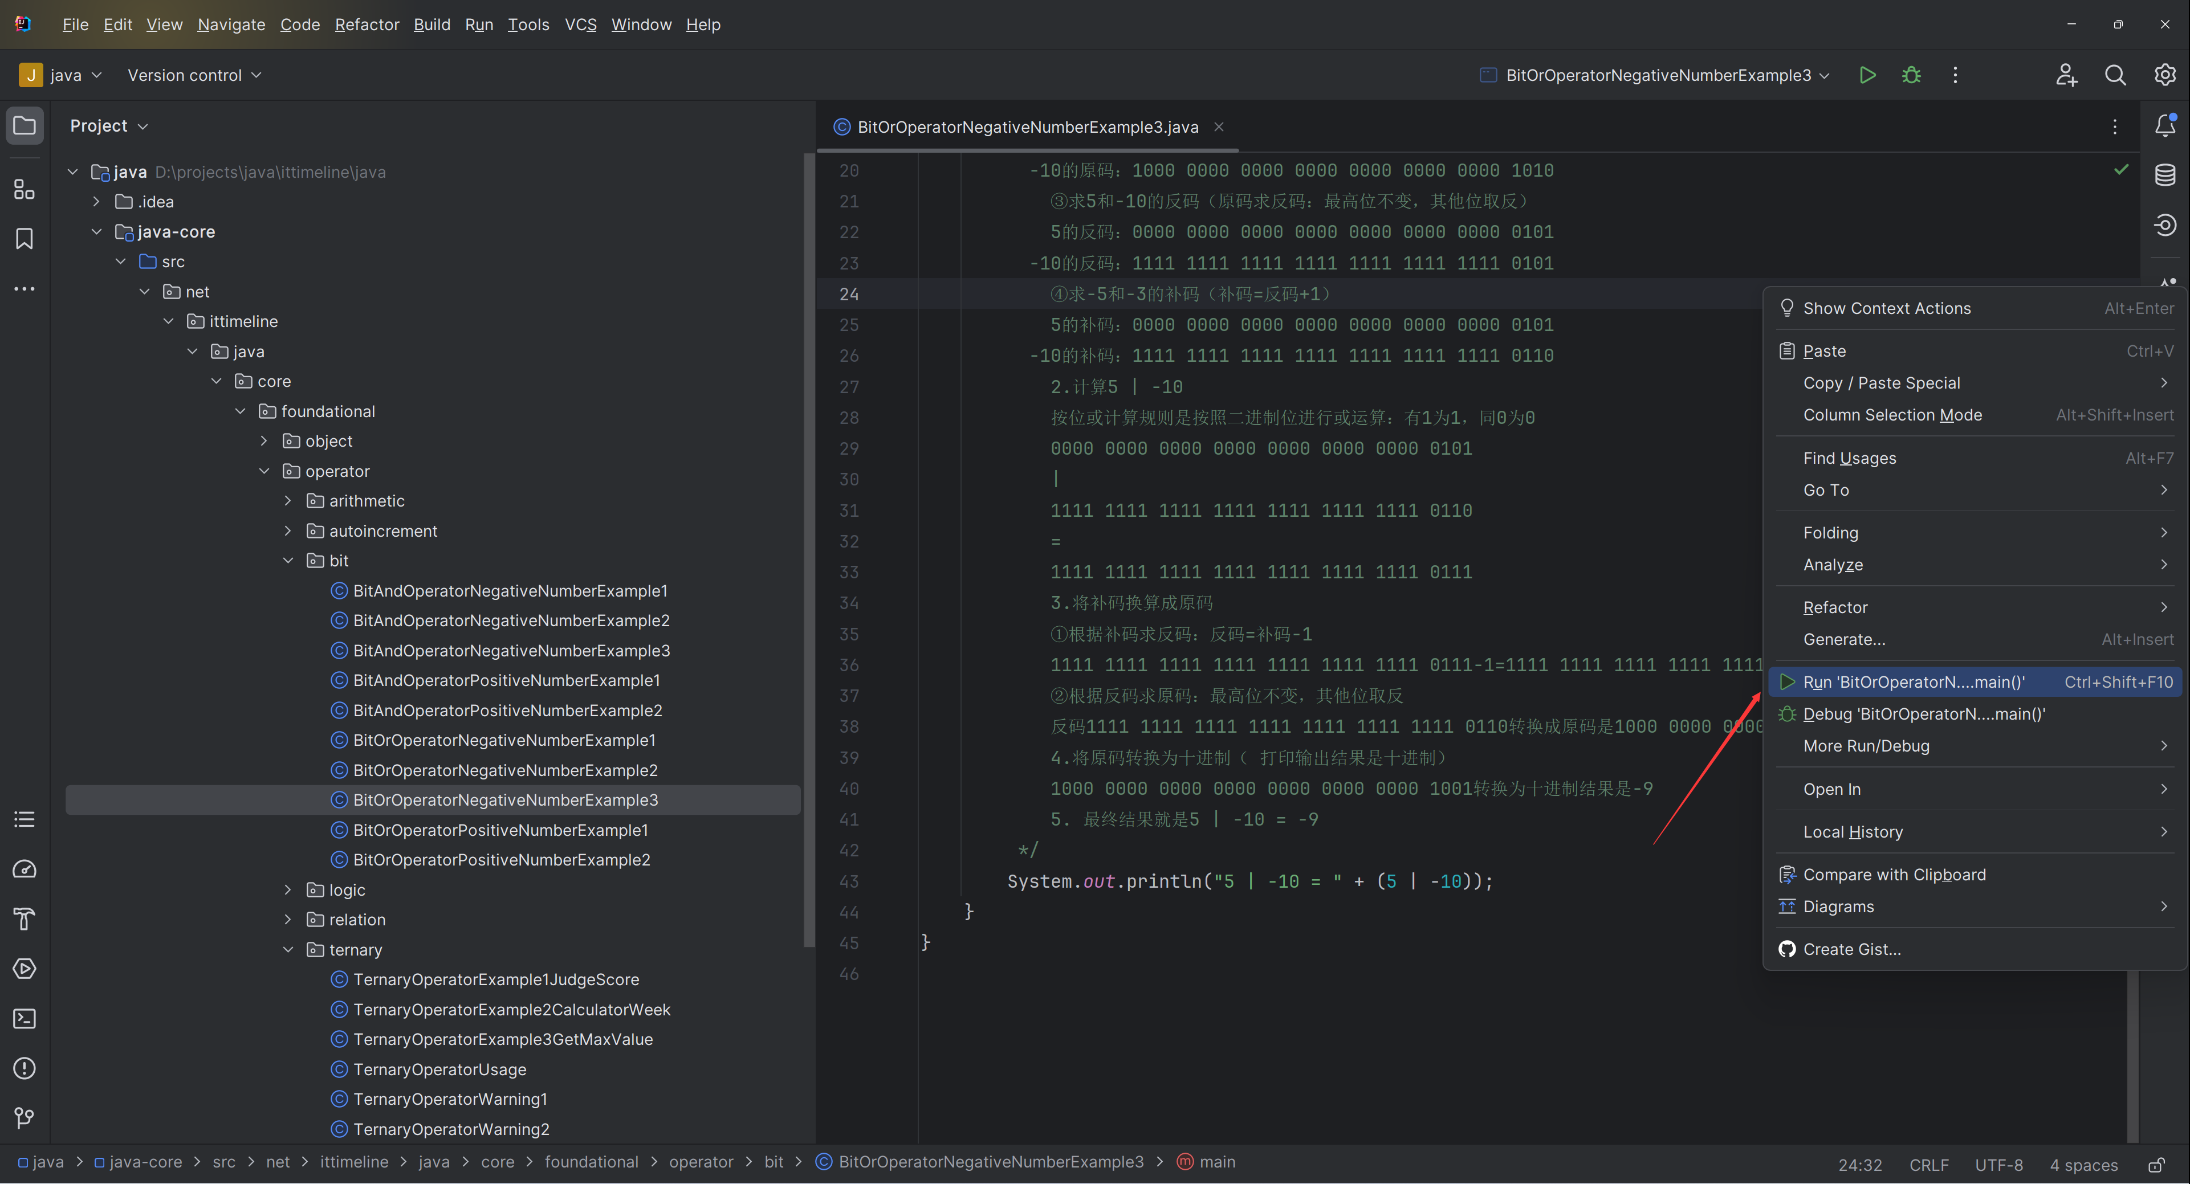The height and width of the screenshot is (1184, 2190).
Task: Open the Problems tool window icon
Action: (25, 1068)
